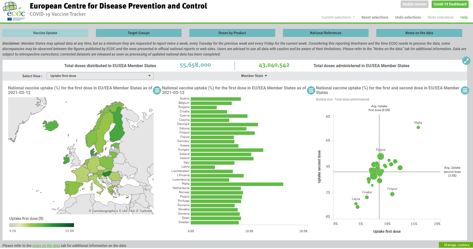Screen dimensions: 473x249
Task: Open bar chart hamburger menu icon
Action: pyautogui.click(x=311, y=90)
